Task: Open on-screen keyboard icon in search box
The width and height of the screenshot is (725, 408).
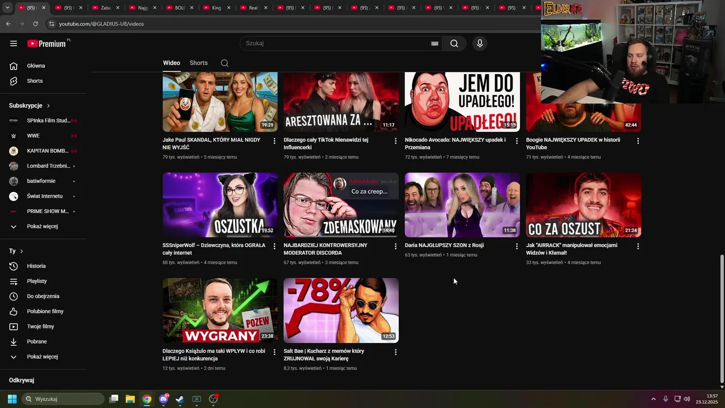Action: pos(434,44)
